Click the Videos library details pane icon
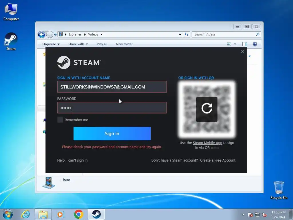 point(49,182)
